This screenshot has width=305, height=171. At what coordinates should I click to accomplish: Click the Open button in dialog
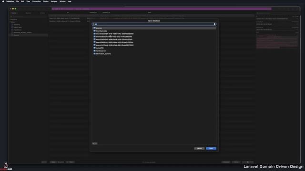click(211, 149)
